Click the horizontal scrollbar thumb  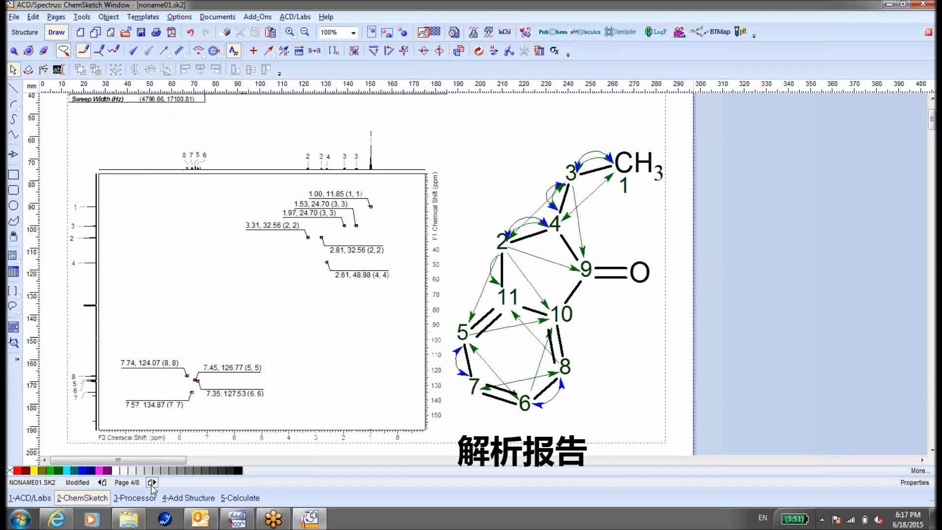click(x=118, y=460)
